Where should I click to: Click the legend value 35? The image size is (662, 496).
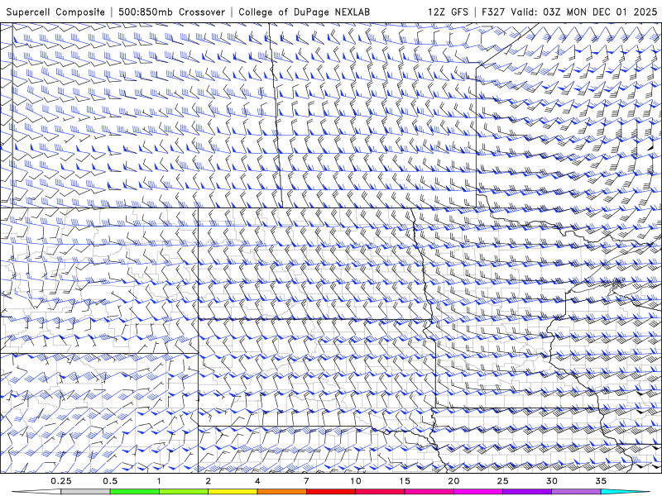601,481
